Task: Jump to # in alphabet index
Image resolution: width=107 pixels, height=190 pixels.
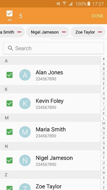Action: click(x=104, y=59)
